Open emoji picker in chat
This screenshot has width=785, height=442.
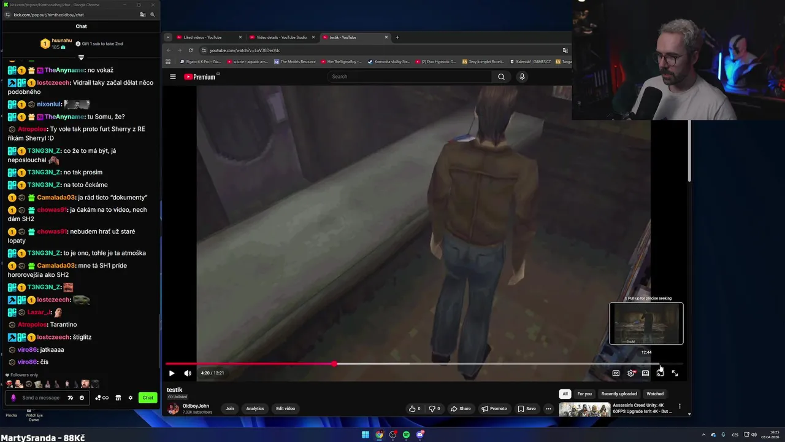coord(82,398)
